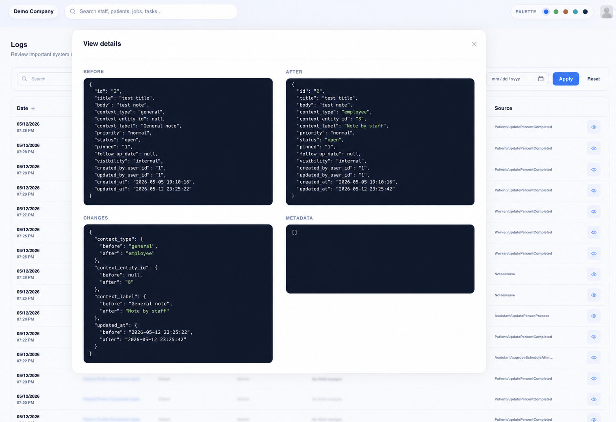View details of the 07:25 PM Notes/save log

[x=594, y=295]
